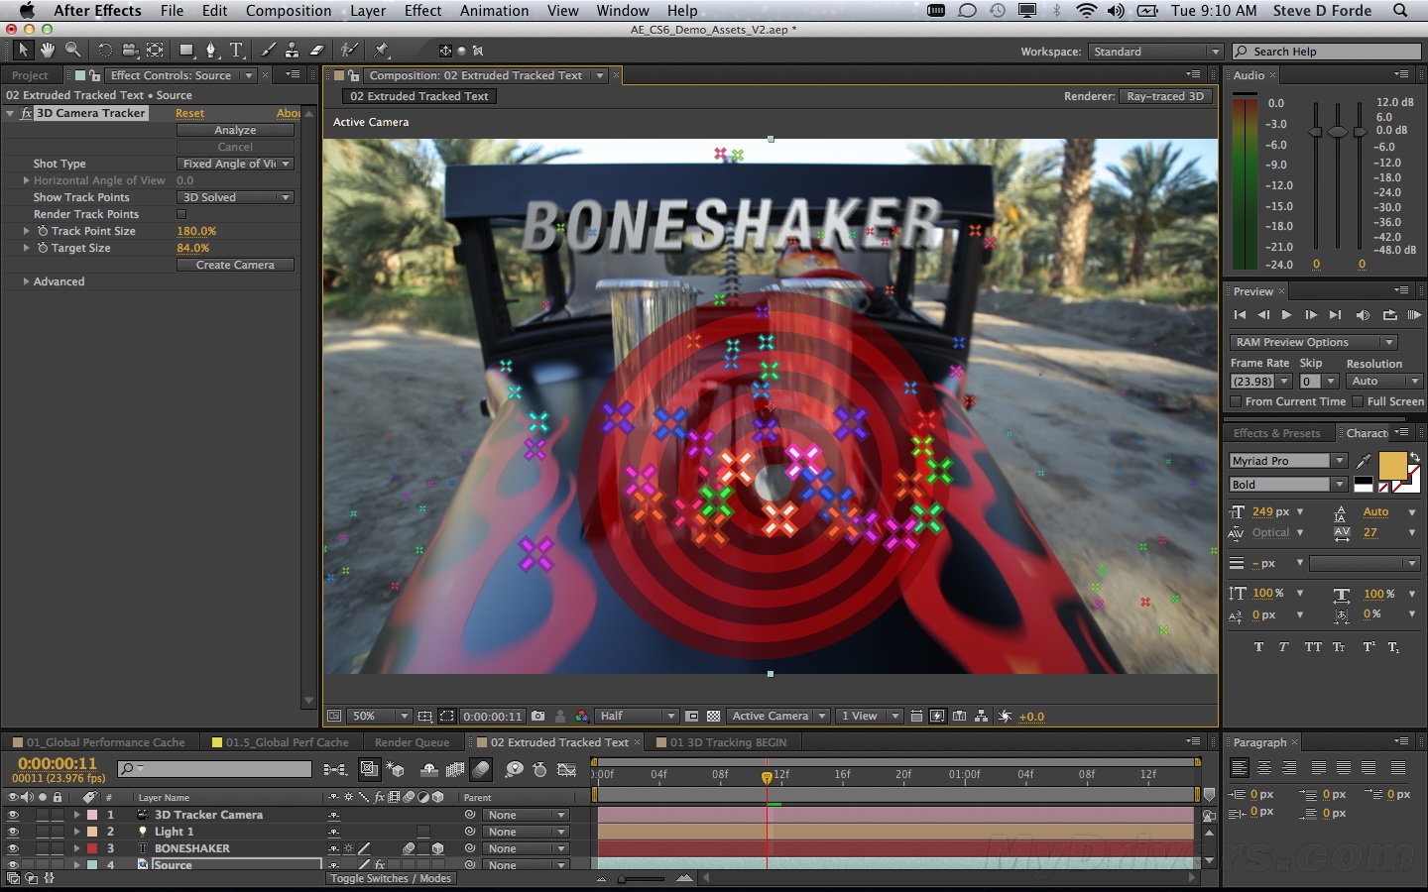Enable the Render Track Points checkbox
The width and height of the screenshot is (1428, 892).
tap(181, 214)
